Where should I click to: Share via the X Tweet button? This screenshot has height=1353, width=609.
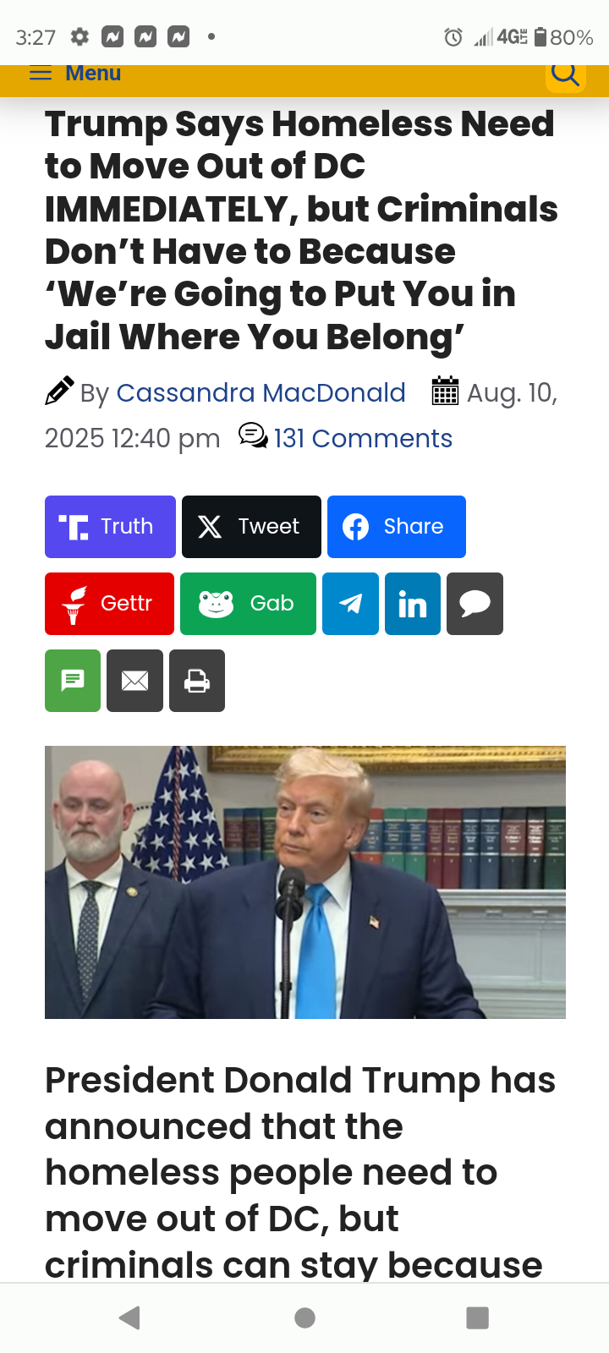click(x=251, y=527)
